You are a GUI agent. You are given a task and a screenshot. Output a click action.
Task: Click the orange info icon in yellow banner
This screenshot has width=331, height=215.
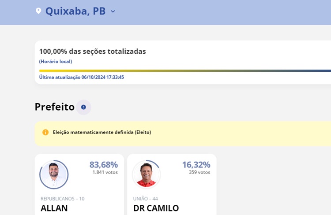(45, 132)
